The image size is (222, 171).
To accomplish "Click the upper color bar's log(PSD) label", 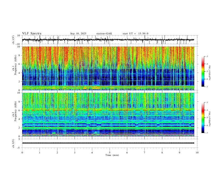I will click(x=210, y=73).
